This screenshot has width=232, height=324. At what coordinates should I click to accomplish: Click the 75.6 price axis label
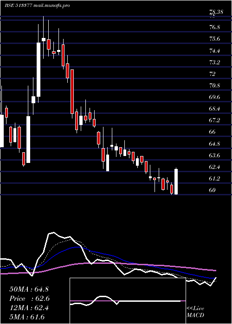(214, 39)
